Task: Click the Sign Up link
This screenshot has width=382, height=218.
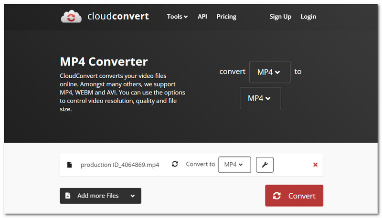Action: [280, 17]
